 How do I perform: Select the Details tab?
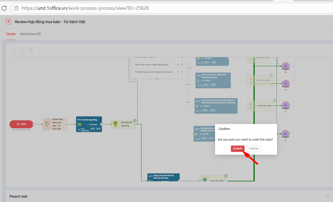click(11, 34)
